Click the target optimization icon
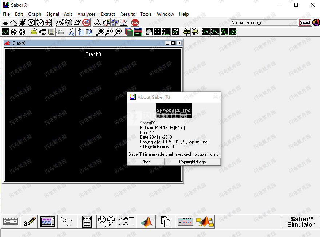The width and height of the screenshot is (320, 237). [86, 23]
